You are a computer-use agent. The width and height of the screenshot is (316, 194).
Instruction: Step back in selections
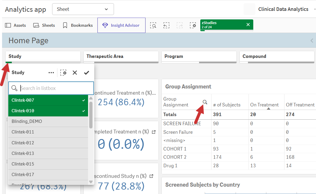[166, 25]
